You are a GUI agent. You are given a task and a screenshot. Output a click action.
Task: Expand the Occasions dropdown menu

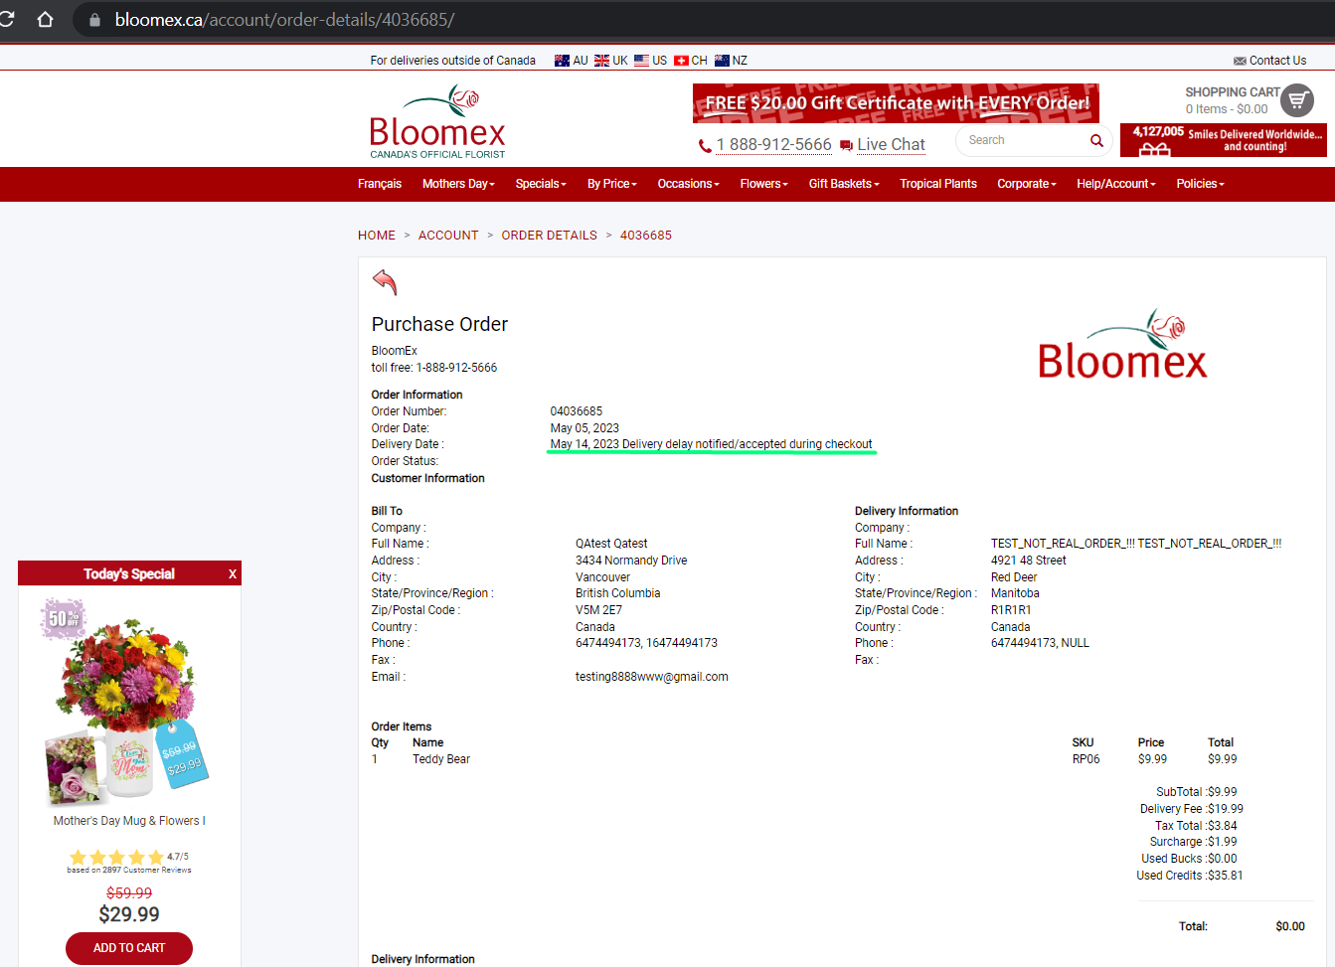tap(688, 184)
